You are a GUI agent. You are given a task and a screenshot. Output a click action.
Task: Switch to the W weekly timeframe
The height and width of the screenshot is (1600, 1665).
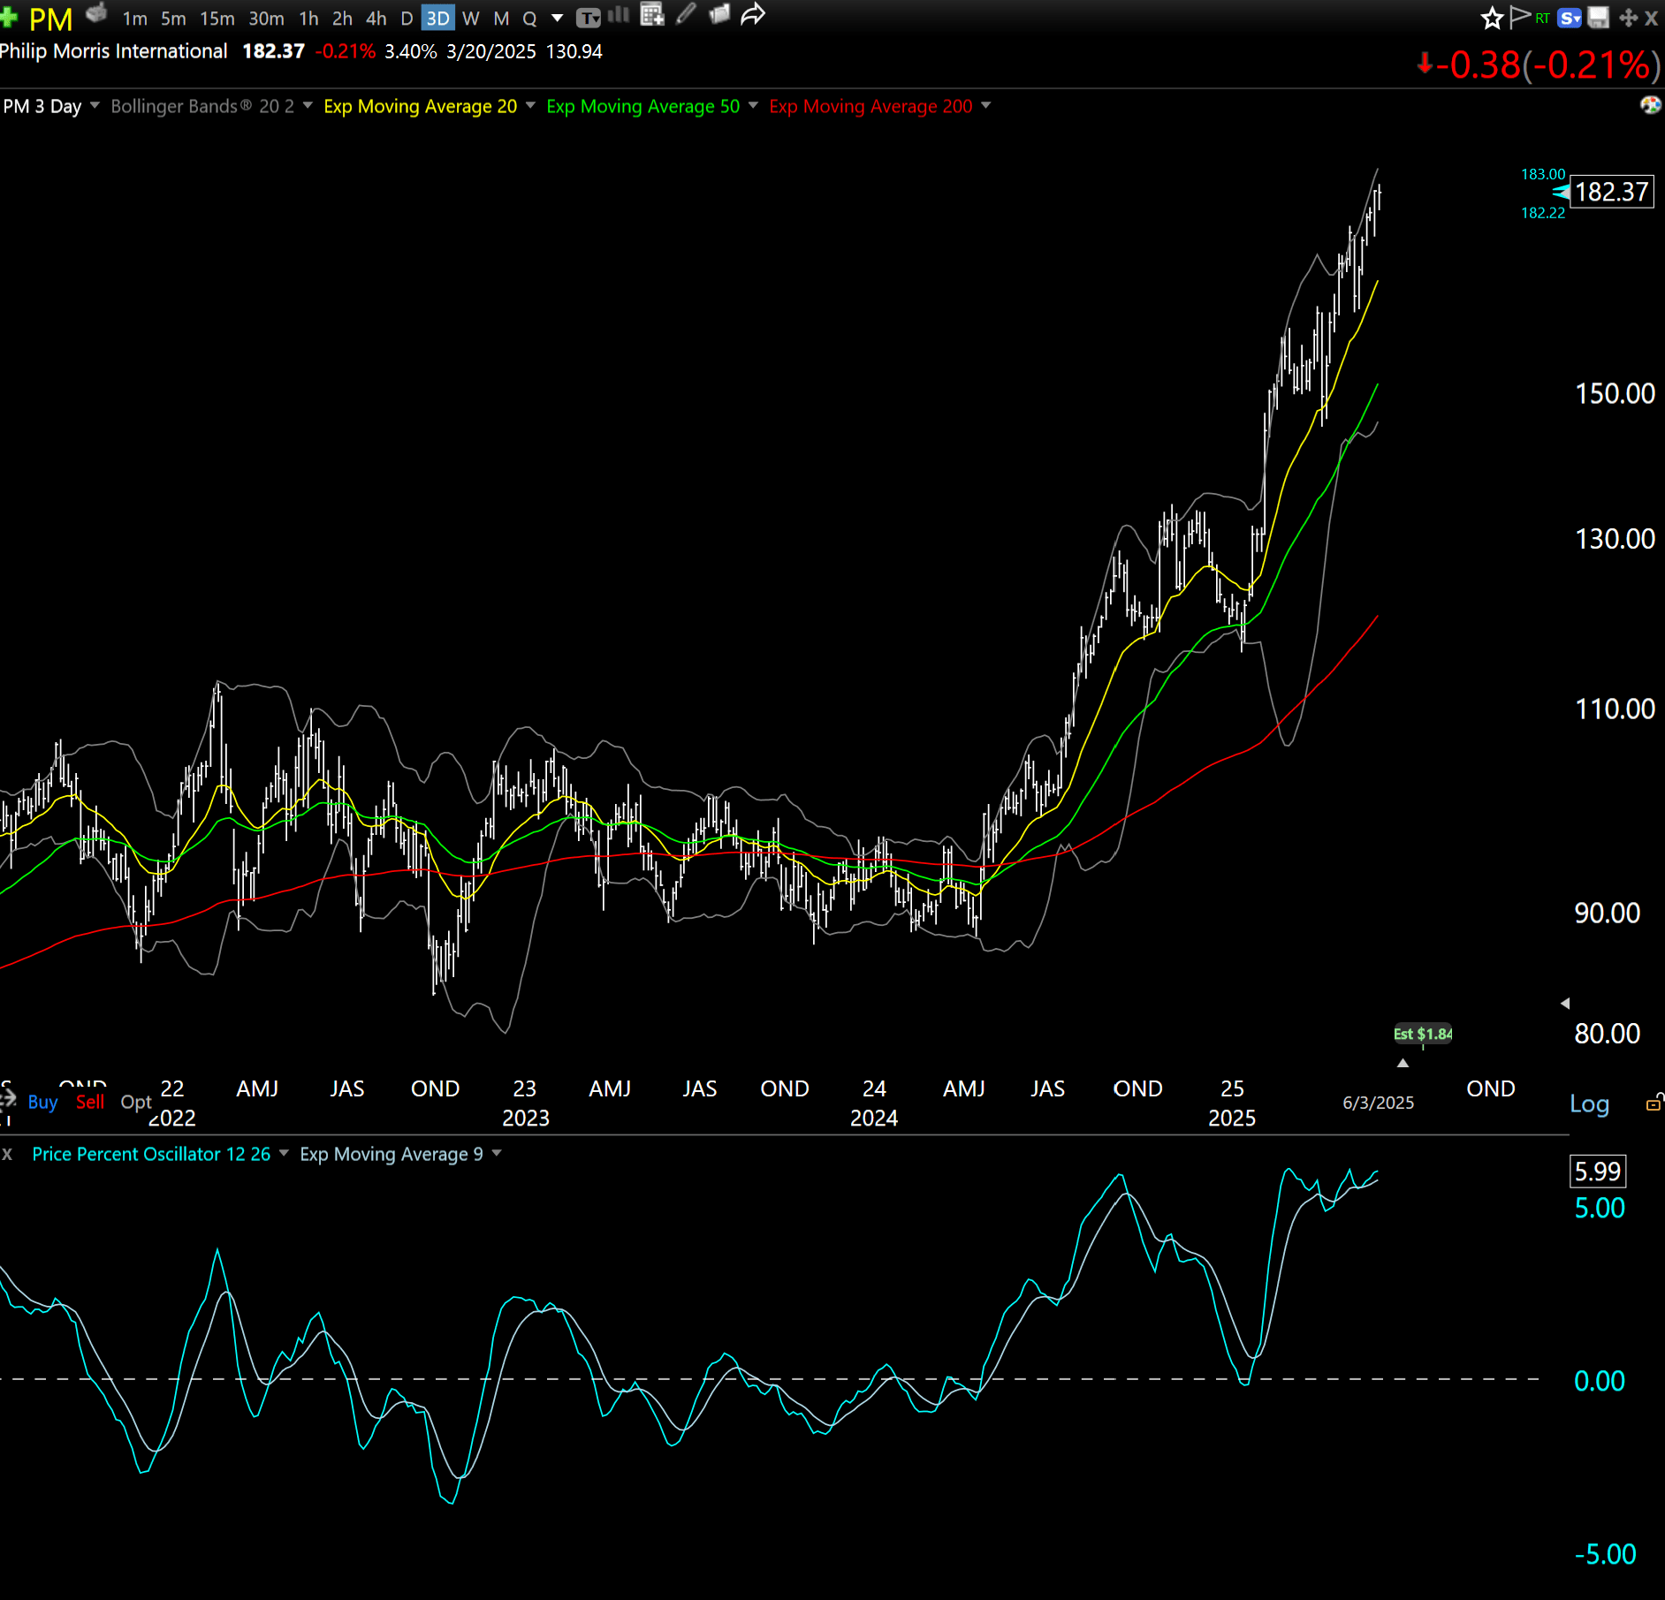470,19
